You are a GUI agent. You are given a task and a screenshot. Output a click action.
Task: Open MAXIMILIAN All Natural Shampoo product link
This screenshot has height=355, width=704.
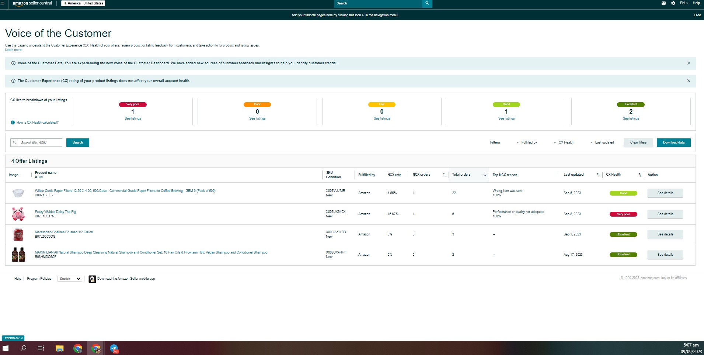click(151, 252)
